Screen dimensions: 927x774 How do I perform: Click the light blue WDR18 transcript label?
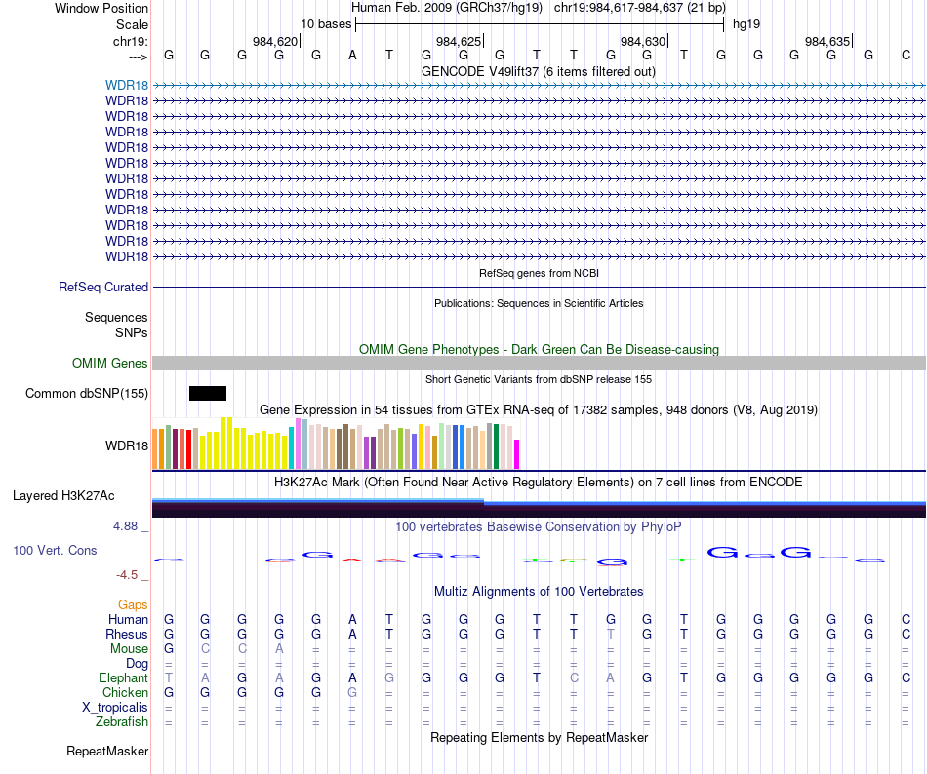[x=127, y=86]
